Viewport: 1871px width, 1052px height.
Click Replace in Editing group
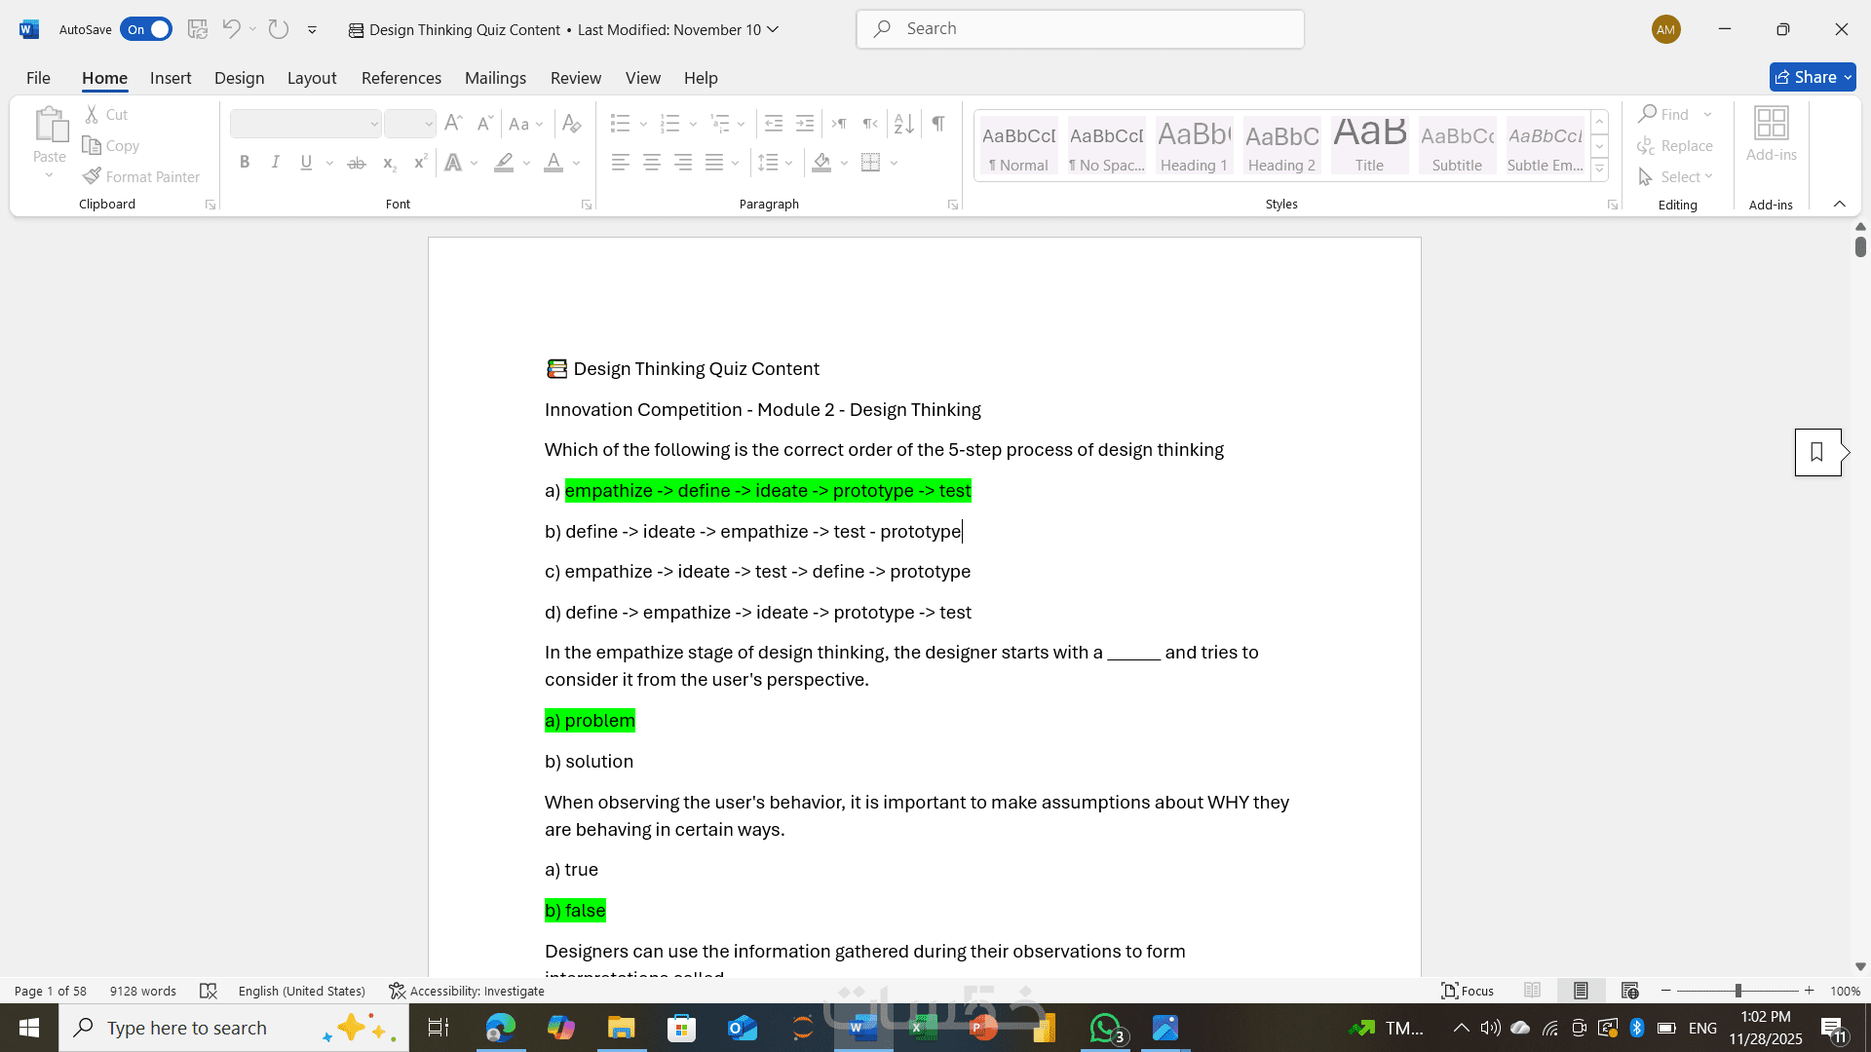pyautogui.click(x=1676, y=146)
